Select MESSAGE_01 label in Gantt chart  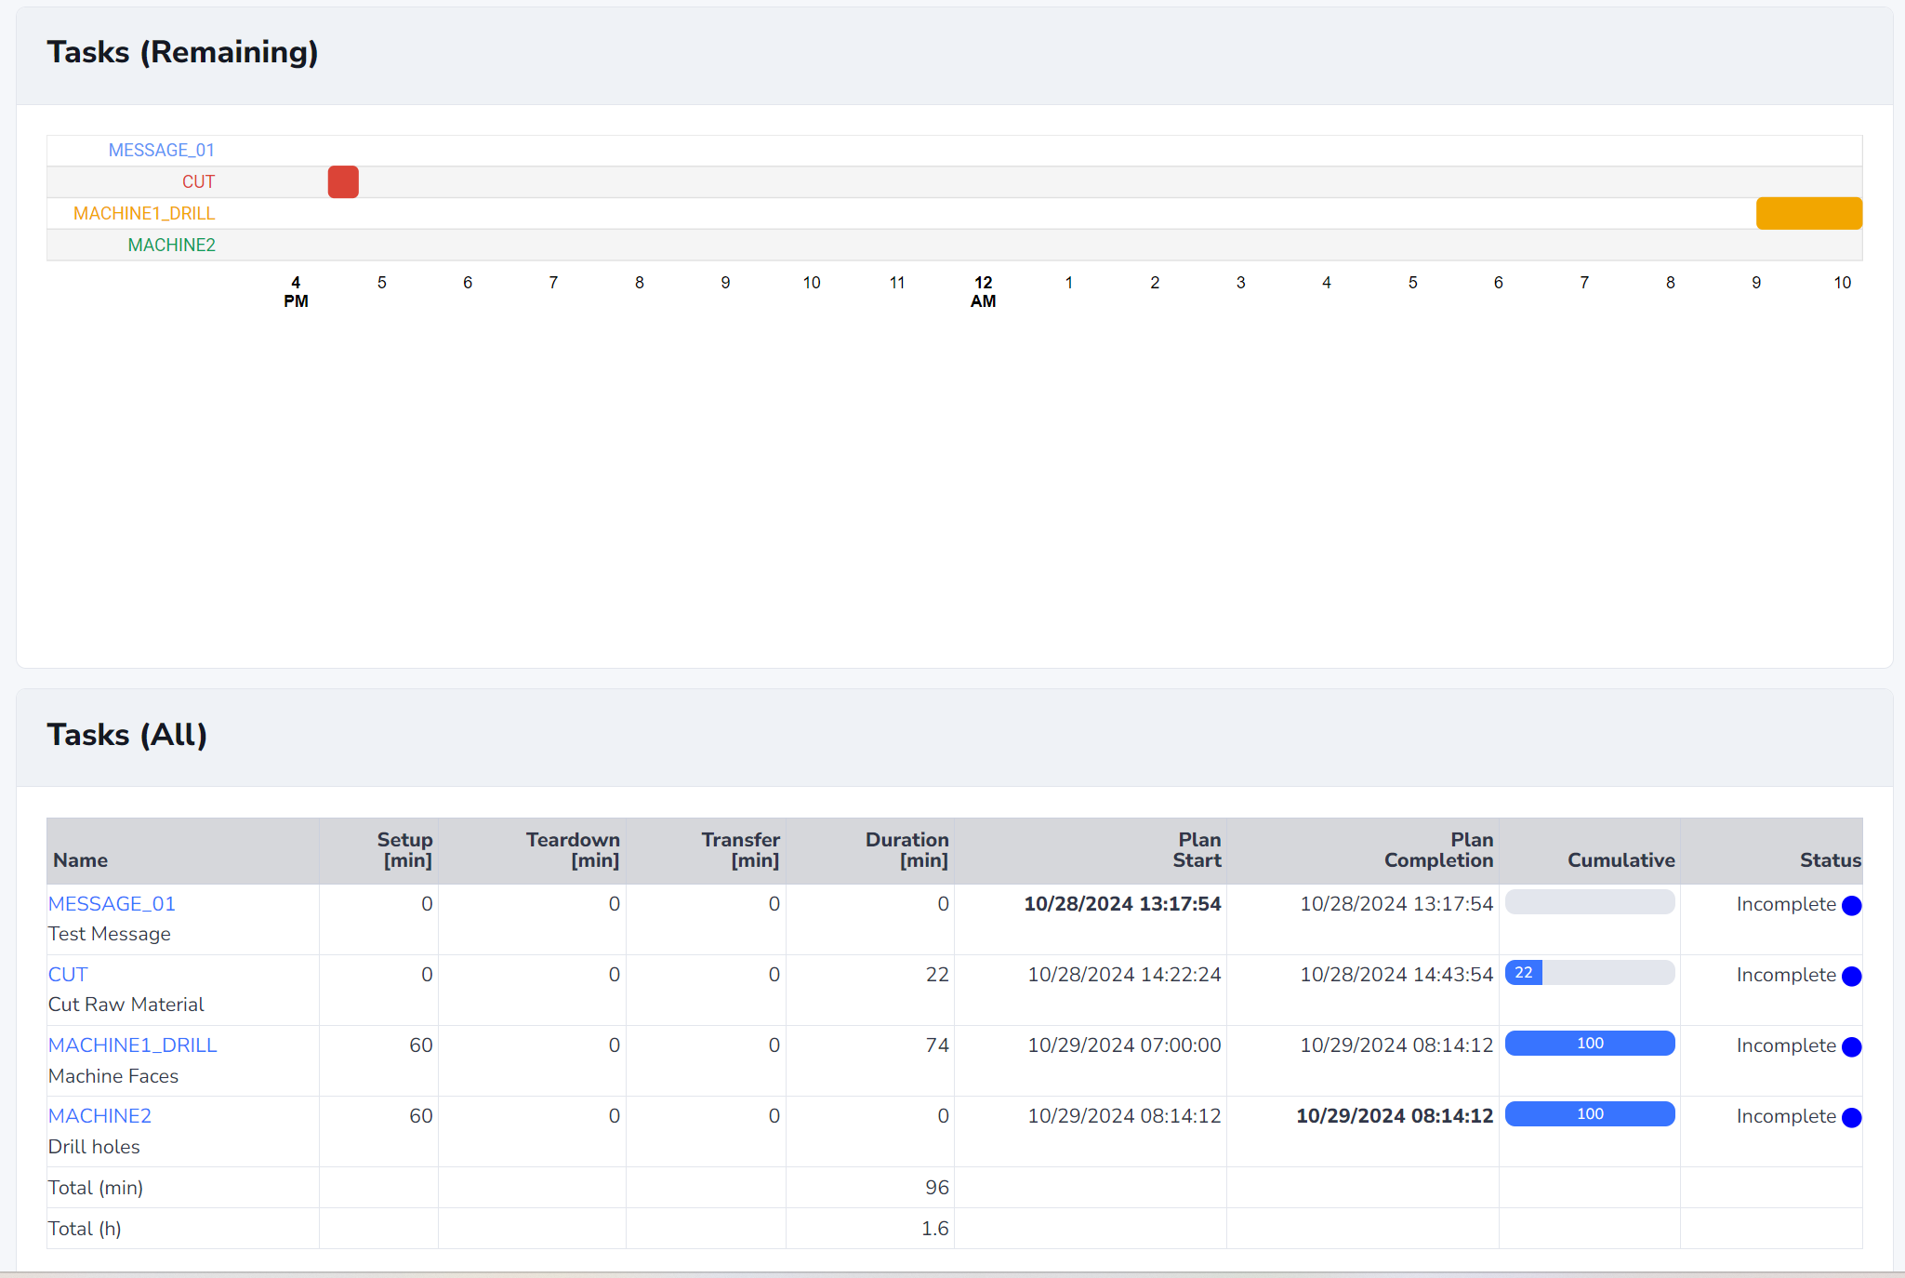pyautogui.click(x=162, y=150)
